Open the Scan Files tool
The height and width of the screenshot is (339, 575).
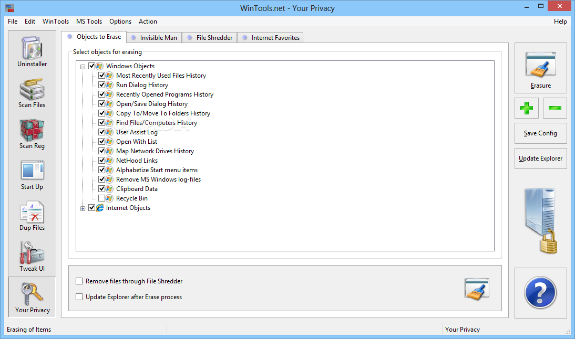pos(32,93)
